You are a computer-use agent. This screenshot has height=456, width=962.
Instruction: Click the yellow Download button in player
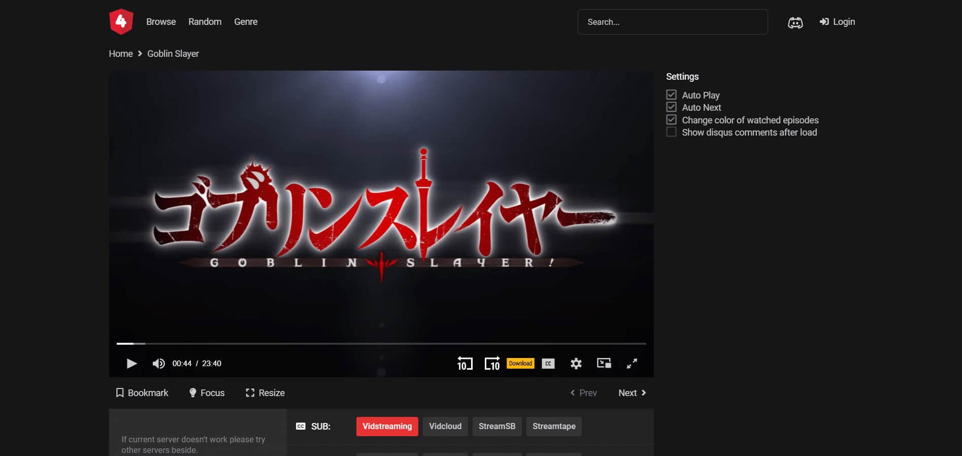point(520,363)
